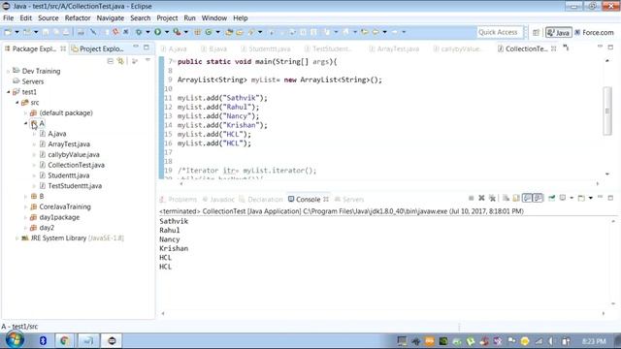Expand package B tree node
Viewport: 621px width, 349px height.
point(26,197)
